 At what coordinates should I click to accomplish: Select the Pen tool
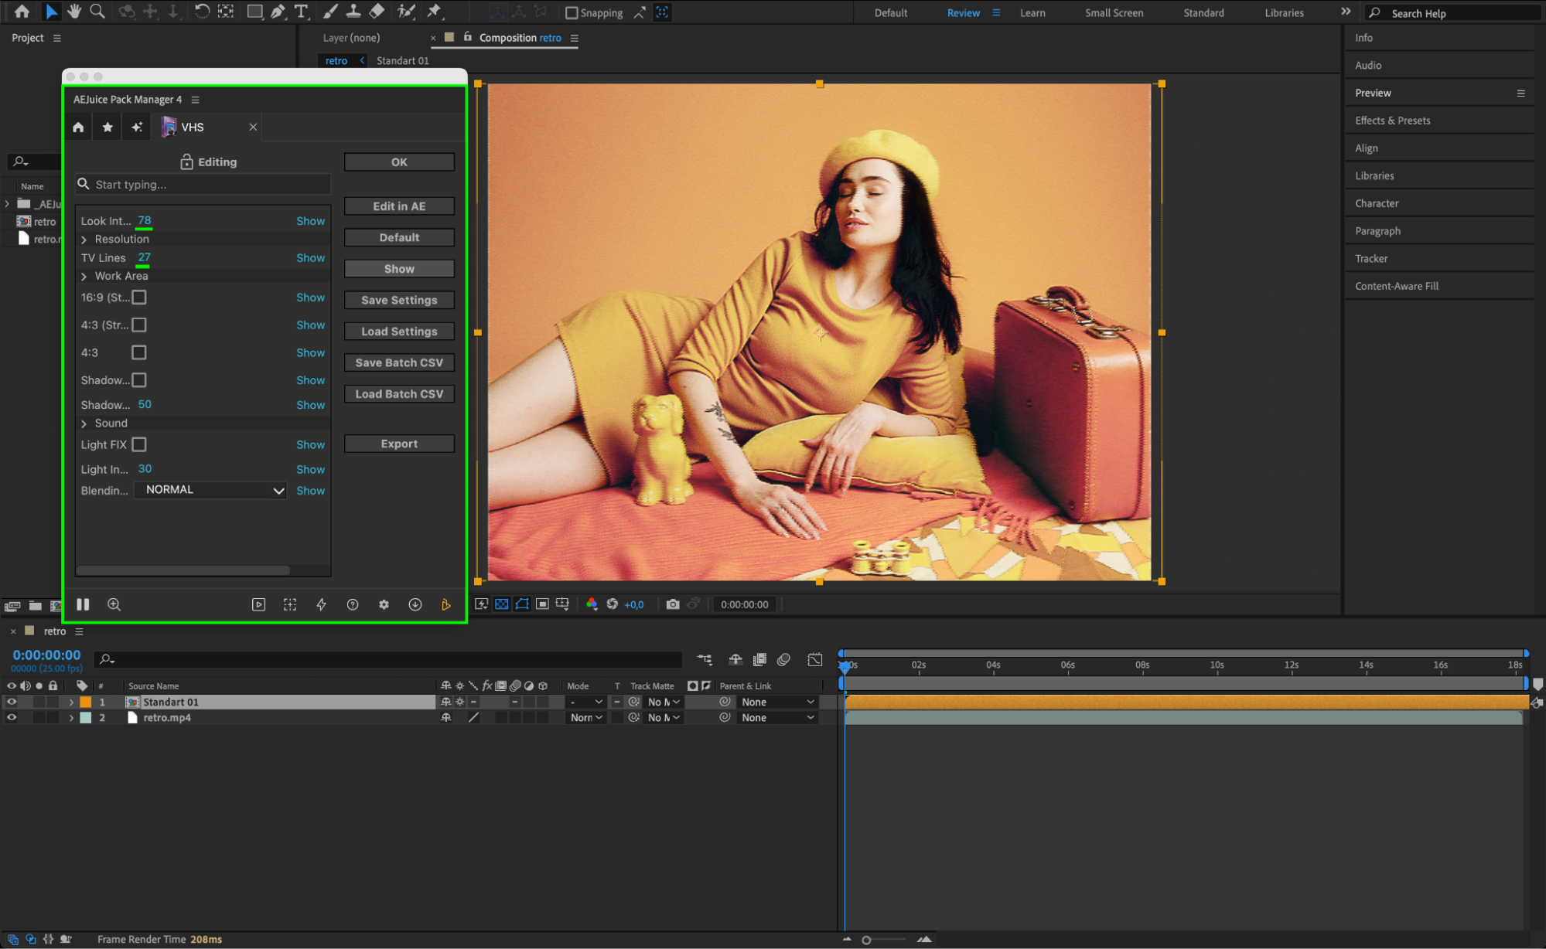click(278, 12)
